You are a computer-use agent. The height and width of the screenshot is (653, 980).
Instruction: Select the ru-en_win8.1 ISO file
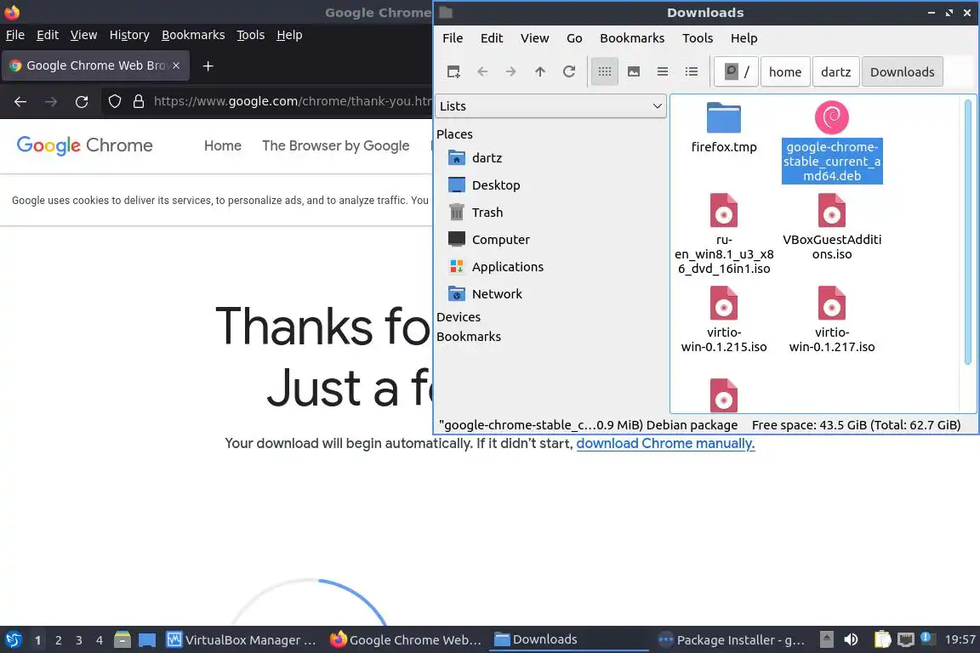pyautogui.click(x=724, y=235)
